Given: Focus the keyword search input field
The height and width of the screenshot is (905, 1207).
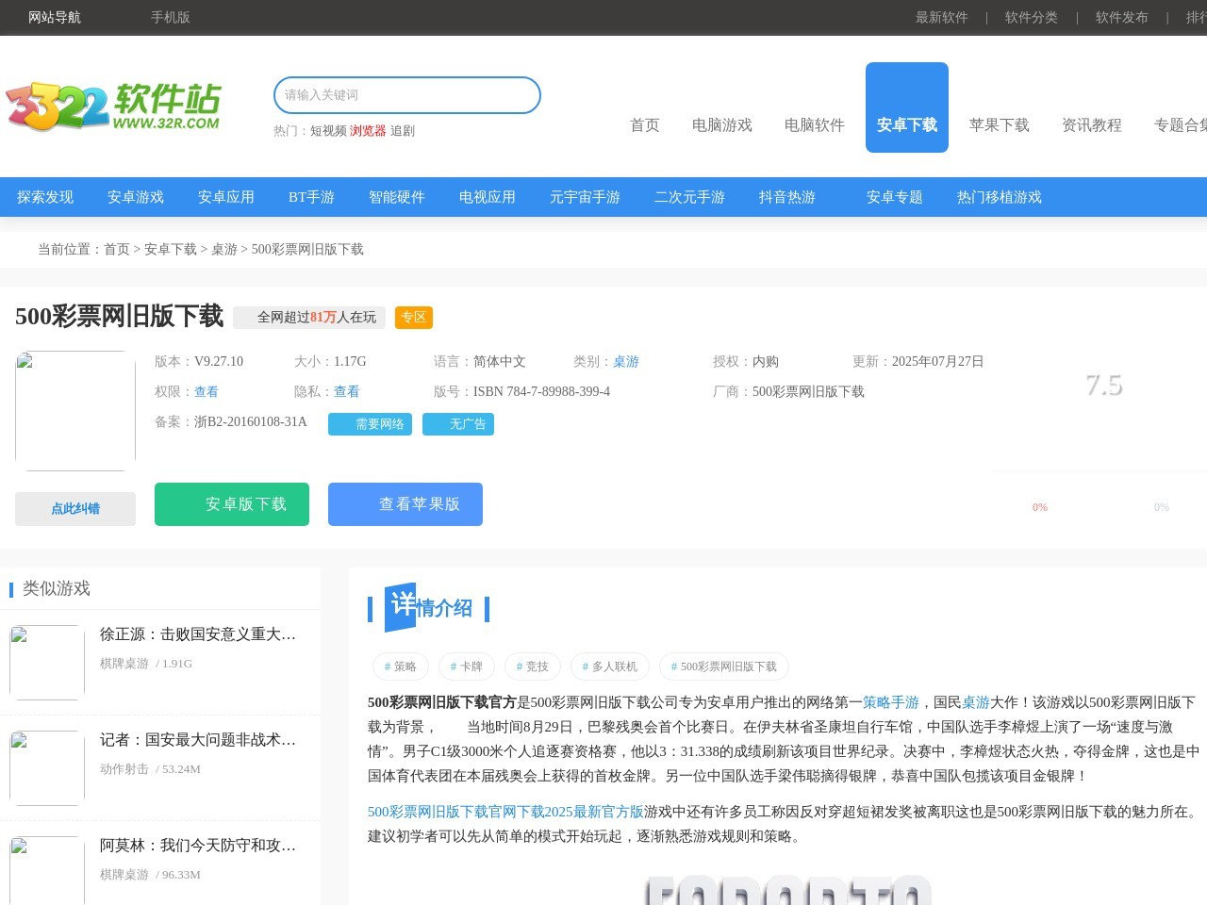Looking at the screenshot, I should pyautogui.click(x=407, y=95).
